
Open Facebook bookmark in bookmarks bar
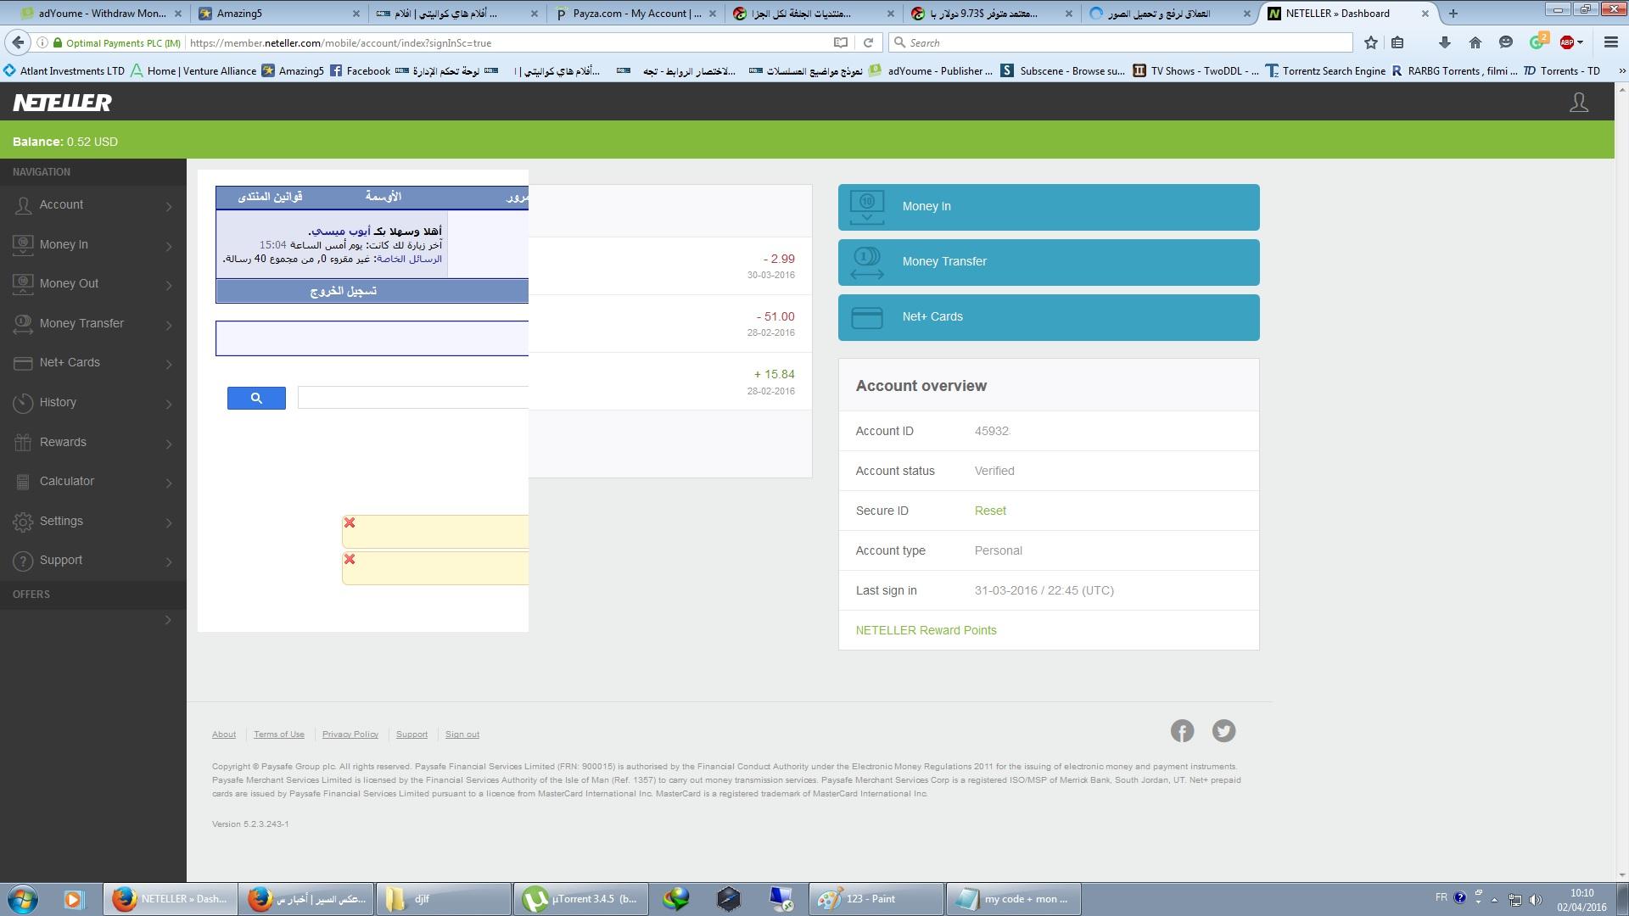coord(360,70)
